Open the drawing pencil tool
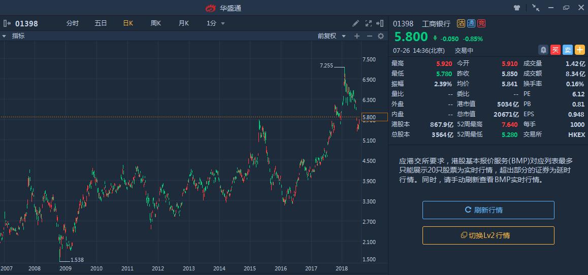Screen dimensions: 588x275 point(356,23)
